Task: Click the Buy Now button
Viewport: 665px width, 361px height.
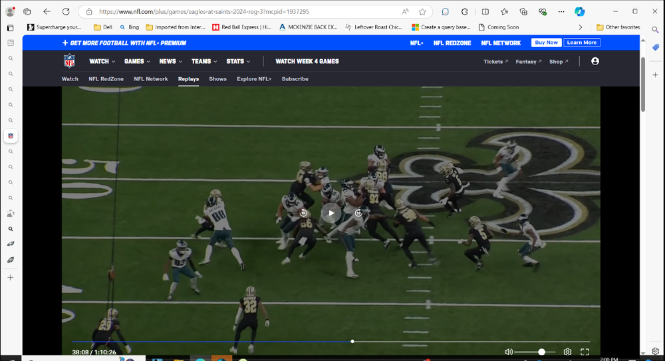Action: click(546, 43)
